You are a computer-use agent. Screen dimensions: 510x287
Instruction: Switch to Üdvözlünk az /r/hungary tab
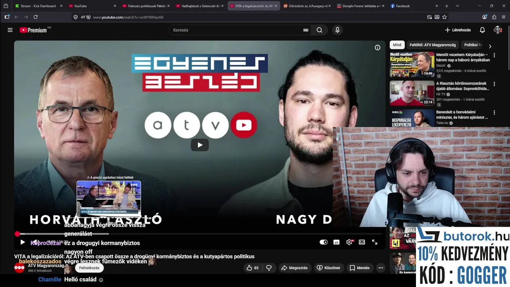307,6
